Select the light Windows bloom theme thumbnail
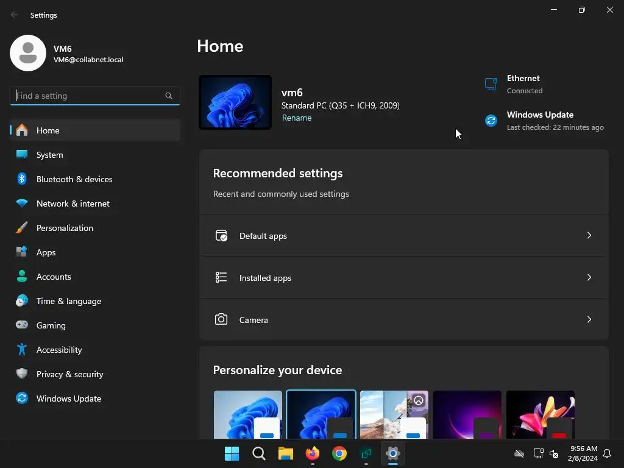The width and height of the screenshot is (624, 468). click(x=248, y=414)
